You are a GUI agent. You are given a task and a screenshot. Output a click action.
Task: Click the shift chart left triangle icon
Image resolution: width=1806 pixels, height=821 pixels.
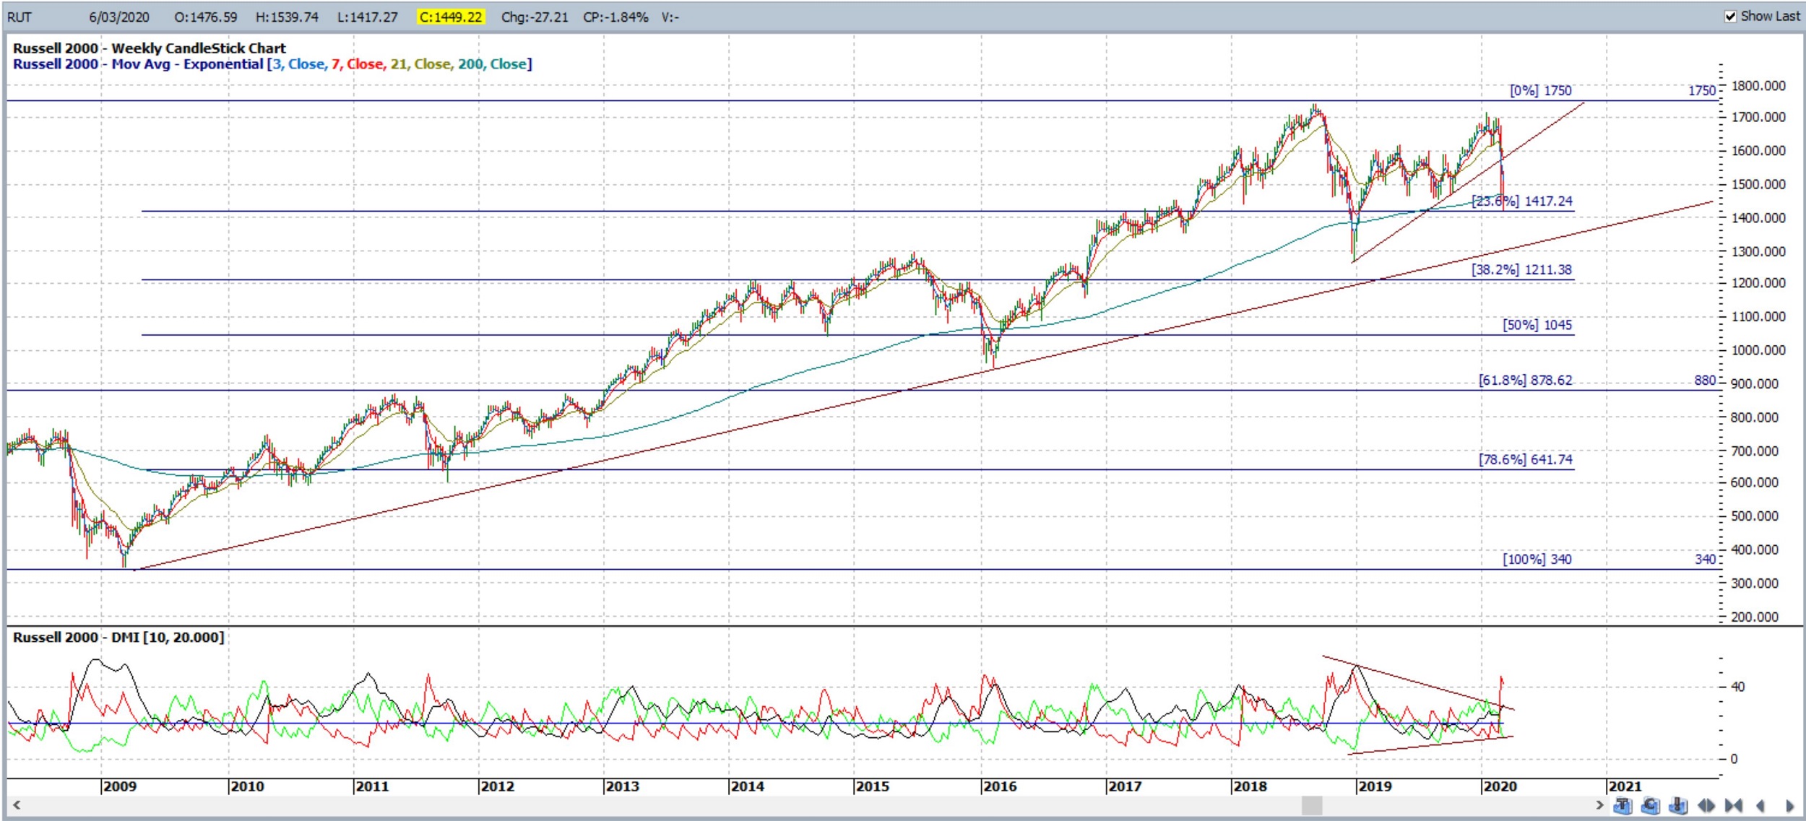pyautogui.click(x=1760, y=805)
